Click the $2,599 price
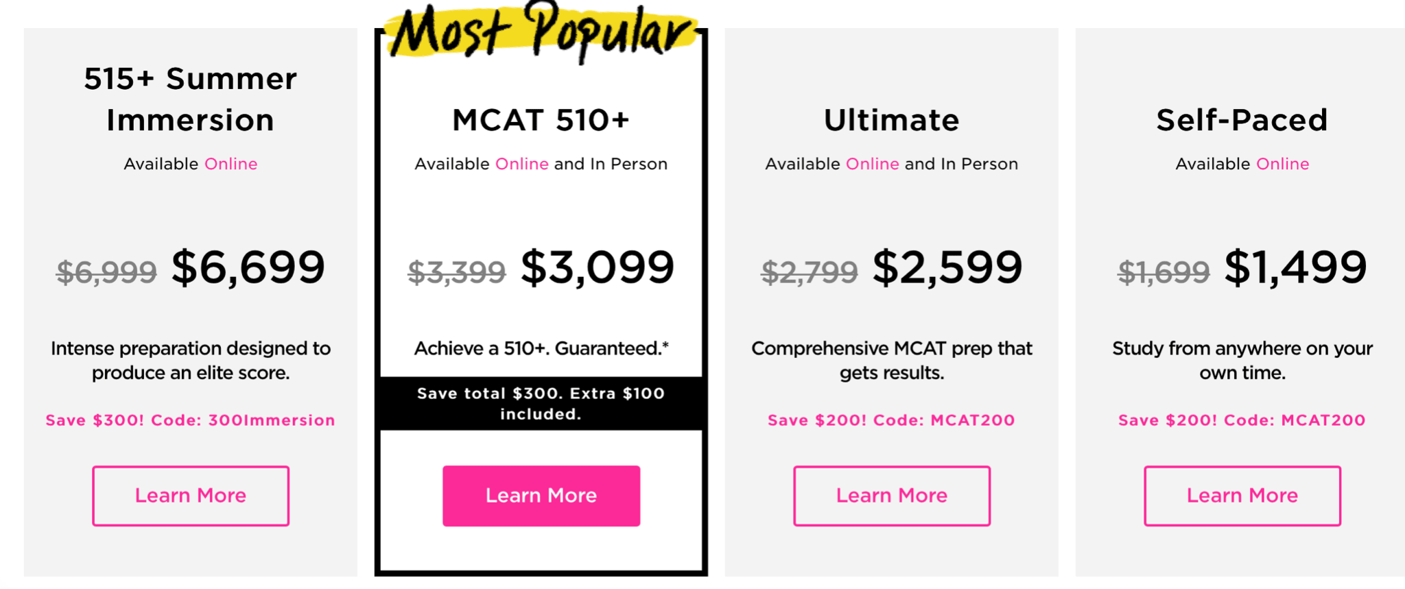Image resolution: width=1405 pixels, height=589 pixels. [947, 267]
